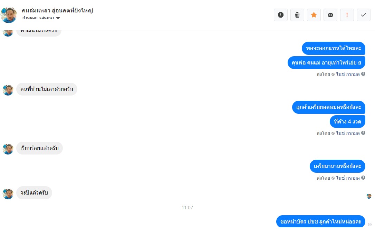The width and height of the screenshot is (375, 229).
Task: Mark conversation done with the checkmark icon
Action: tap(364, 15)
